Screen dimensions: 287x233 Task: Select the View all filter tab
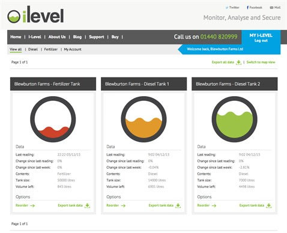point(16,49)
